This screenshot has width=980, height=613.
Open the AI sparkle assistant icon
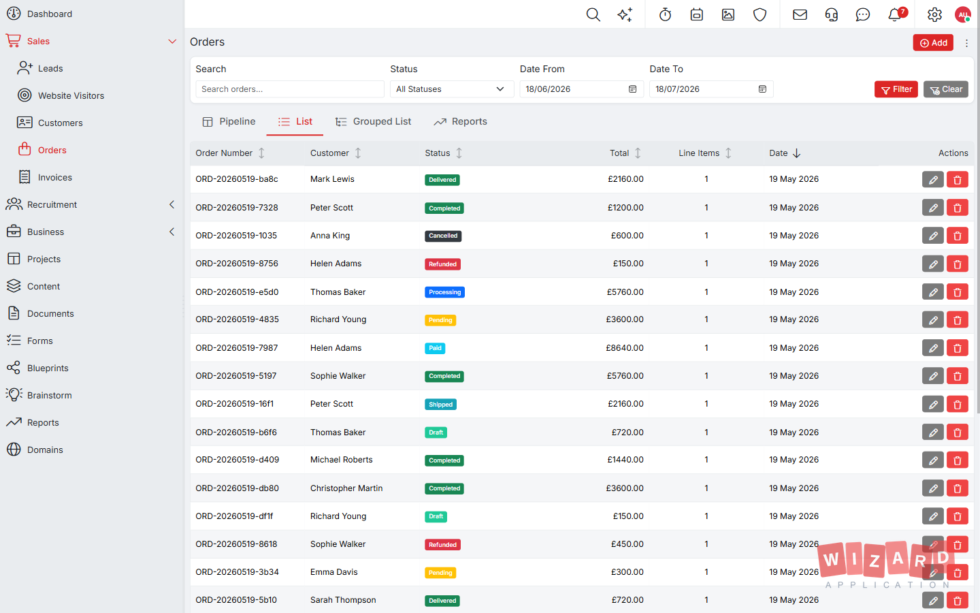tap(625, 14)
